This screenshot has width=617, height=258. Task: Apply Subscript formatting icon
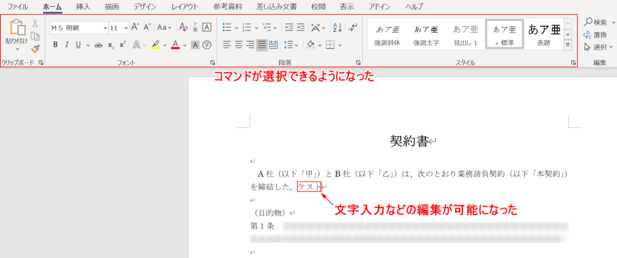coord(111,45)
